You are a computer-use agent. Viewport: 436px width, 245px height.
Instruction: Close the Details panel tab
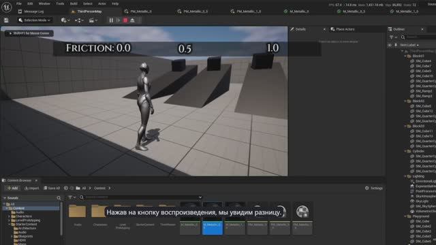[x=324, y=29]
